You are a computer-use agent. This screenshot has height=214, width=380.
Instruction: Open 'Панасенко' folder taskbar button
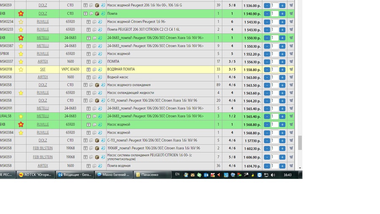tap(153, 175)
